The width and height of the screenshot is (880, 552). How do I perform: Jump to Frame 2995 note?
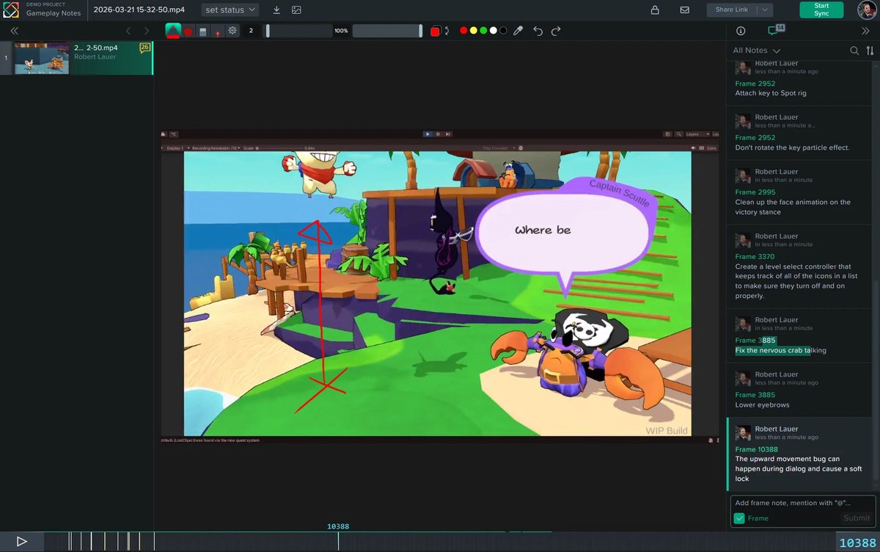(755, 192)
